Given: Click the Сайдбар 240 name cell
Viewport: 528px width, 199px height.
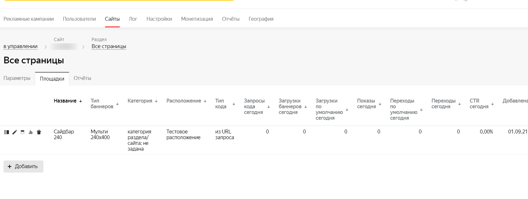Looking at the screenshot, I should click(x=64, y=134).
